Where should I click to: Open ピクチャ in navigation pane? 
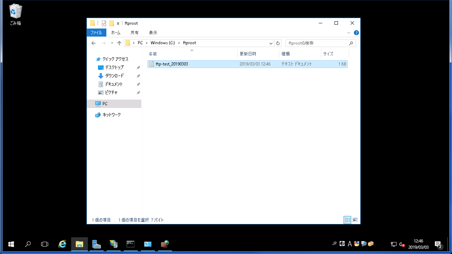tap(111, 93)
